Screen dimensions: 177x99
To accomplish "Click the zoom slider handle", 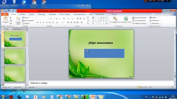I will point(158,87).
